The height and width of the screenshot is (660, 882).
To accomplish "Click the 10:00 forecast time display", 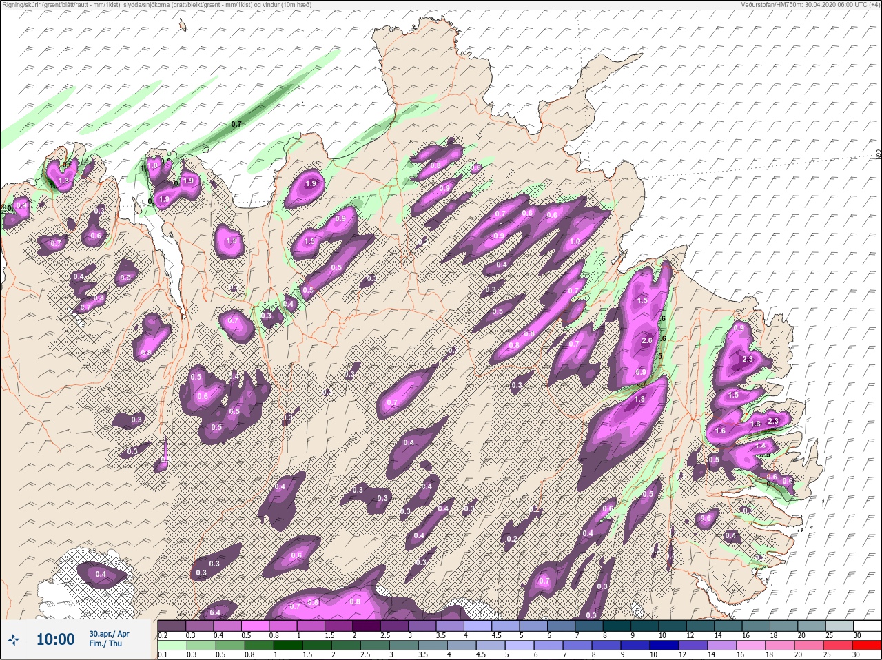I will pos(55,640).
